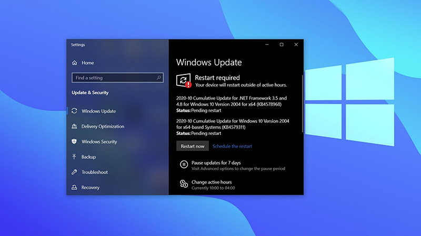Open the Home settings page
The width and height of the screenshot is (421, 236).
pos(87,62)
